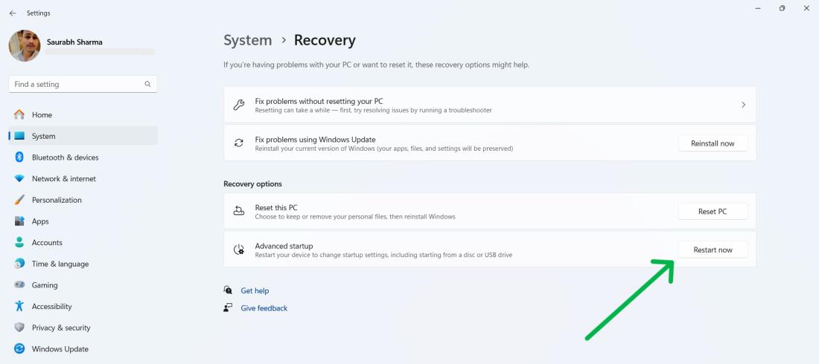Click the back arrow in Settings header

(x=13, y=13)
